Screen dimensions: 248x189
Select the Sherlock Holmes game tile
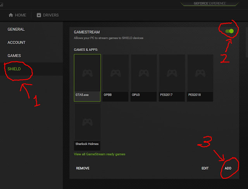[x=87, y=127]
